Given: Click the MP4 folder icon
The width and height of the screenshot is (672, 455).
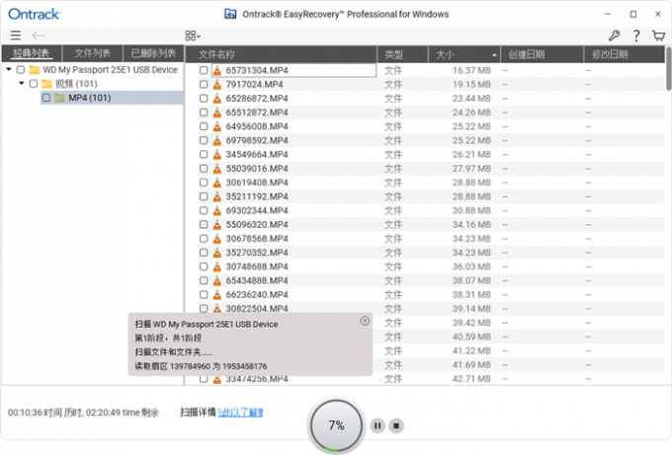Looking at the screenshot, I should [60, 98].
